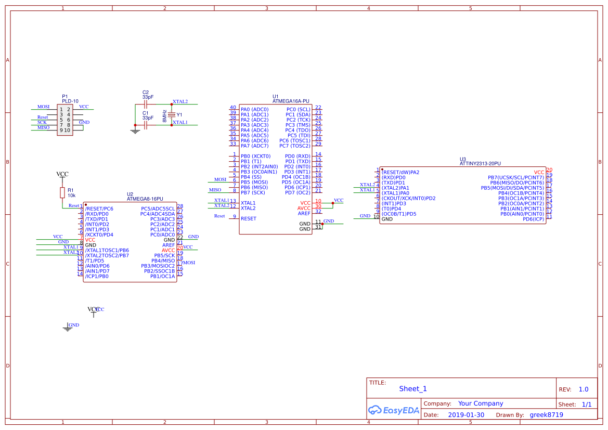Image resolution: width=608 pixels, height=430 pixels.
Task: Click the (CKOUT/XCK/INT0)PD2 pin label
Action: point(408,198)
